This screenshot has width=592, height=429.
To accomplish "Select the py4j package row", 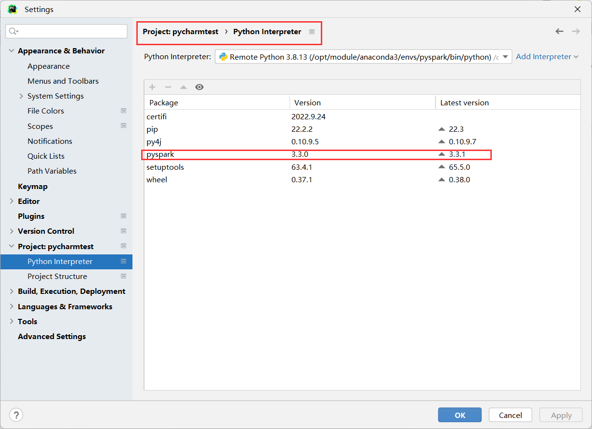I will tap(362, 142).
